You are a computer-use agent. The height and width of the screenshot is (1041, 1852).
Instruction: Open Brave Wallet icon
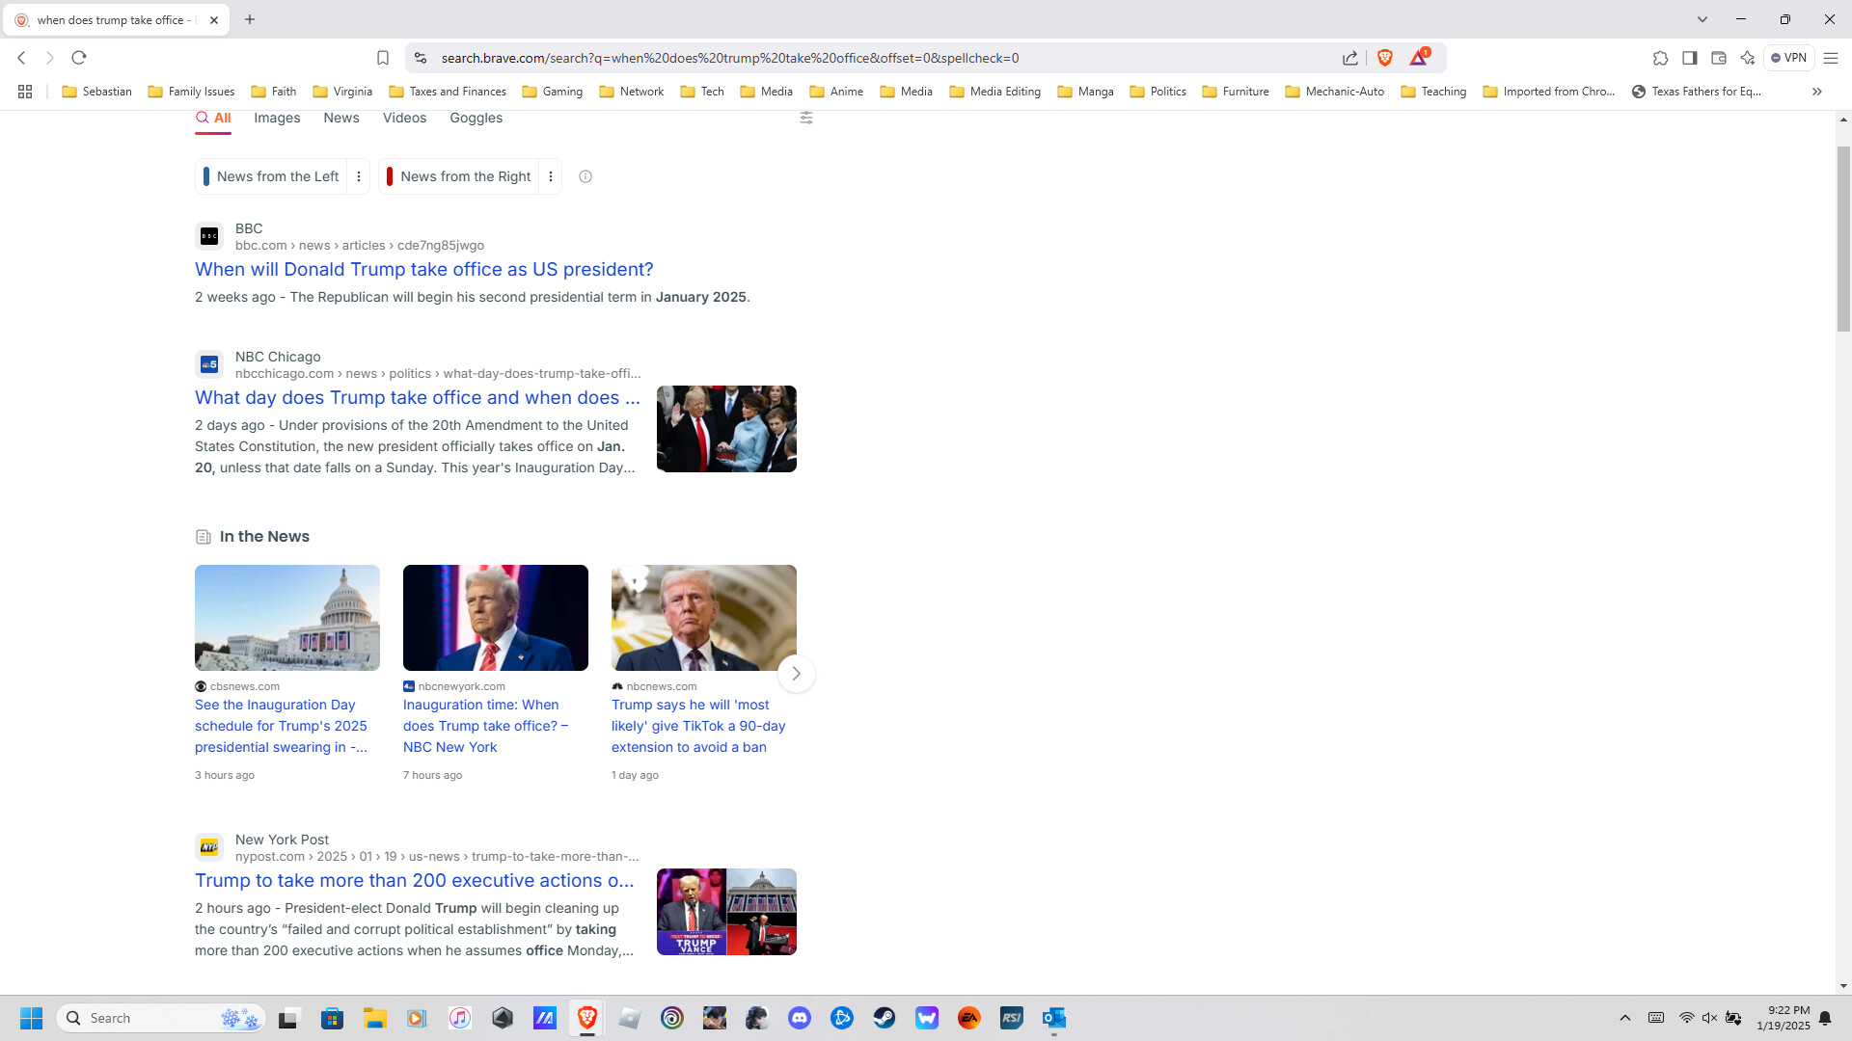coord(1718,58)
